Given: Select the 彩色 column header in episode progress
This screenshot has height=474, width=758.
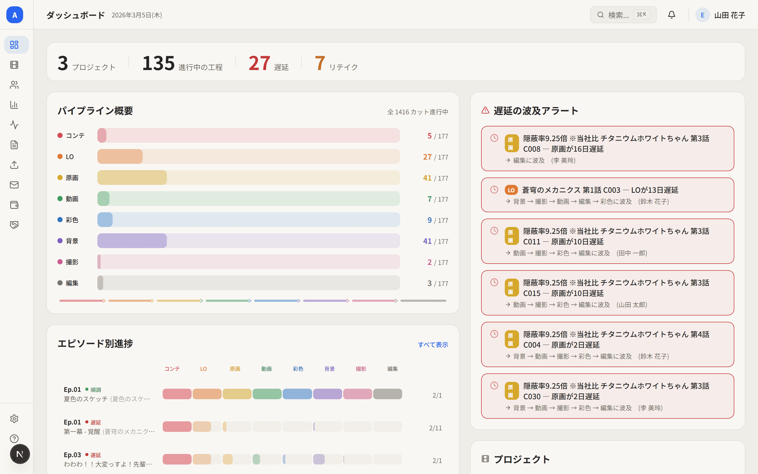Looking at the screenshot, I should 298,369.
